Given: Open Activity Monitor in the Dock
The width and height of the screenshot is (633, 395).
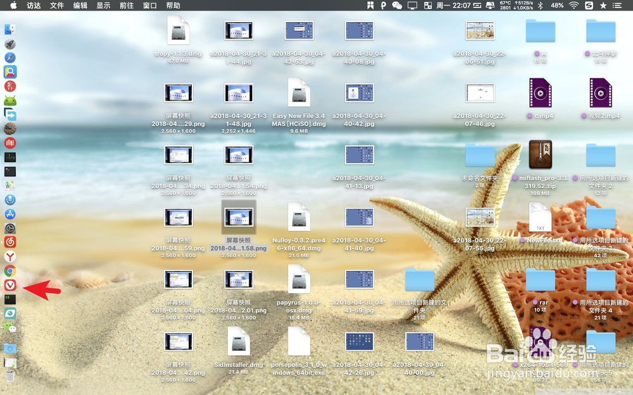Looking at the screenshot, I should tap(10, 157).
